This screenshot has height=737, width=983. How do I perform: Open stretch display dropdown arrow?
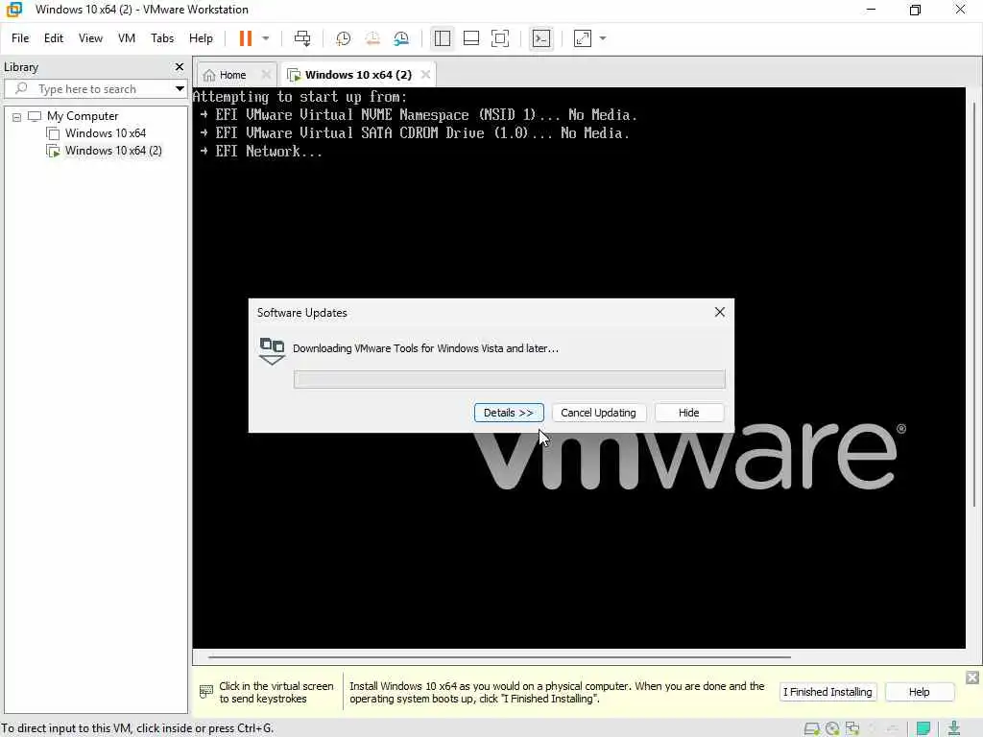pyautogui.click(x=603, y=38)
